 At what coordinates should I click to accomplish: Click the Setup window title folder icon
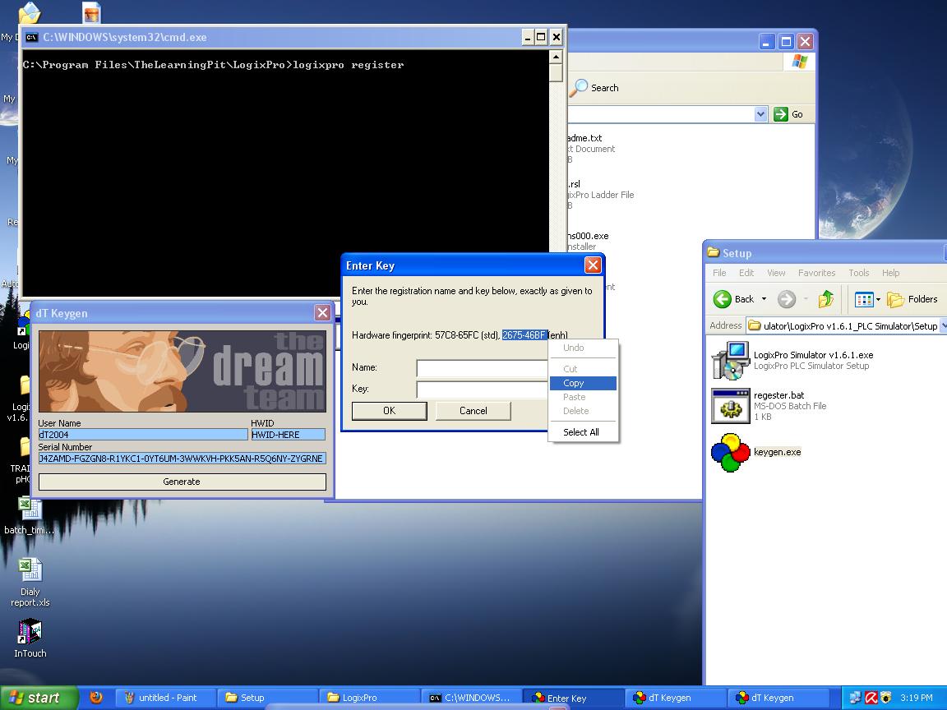click(714, 252)
